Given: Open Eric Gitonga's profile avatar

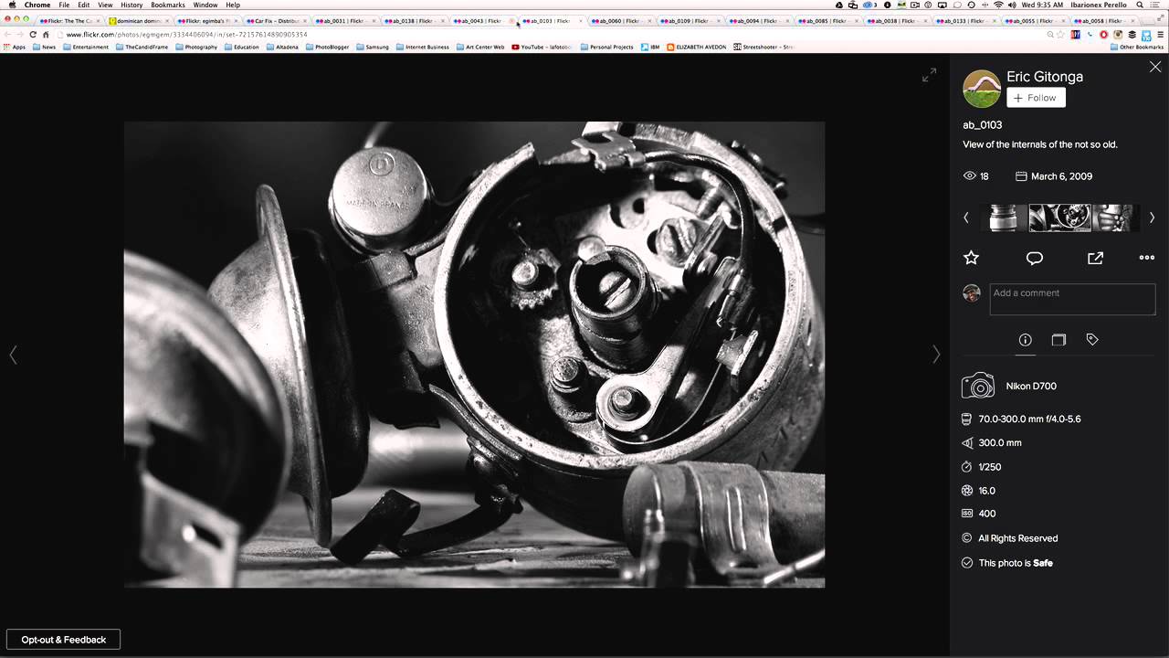Looking at the screenshot, I should click(x=982, y=89).
